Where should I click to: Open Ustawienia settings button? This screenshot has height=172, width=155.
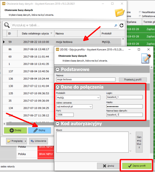click(x=38, y=141)
